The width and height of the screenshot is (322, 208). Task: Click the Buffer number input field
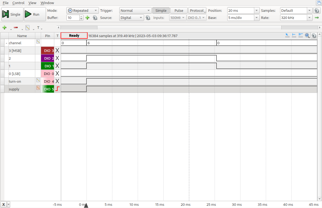pyautogui.click(x=73, y=18)
